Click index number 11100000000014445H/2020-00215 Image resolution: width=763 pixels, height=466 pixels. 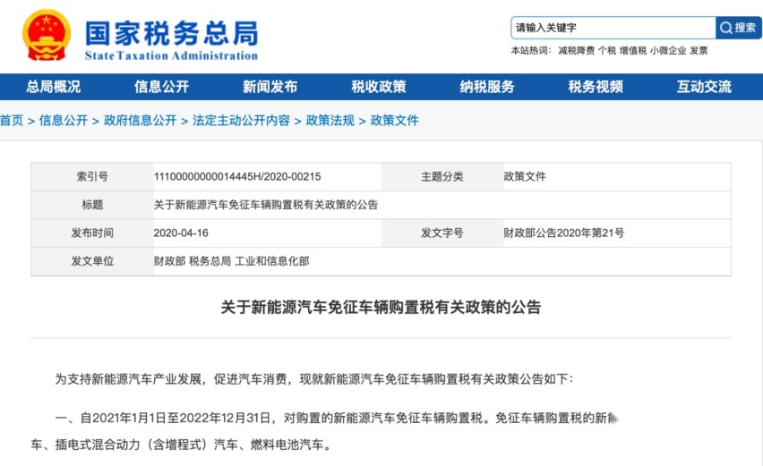pyautogui.click(x=237, y=176)
